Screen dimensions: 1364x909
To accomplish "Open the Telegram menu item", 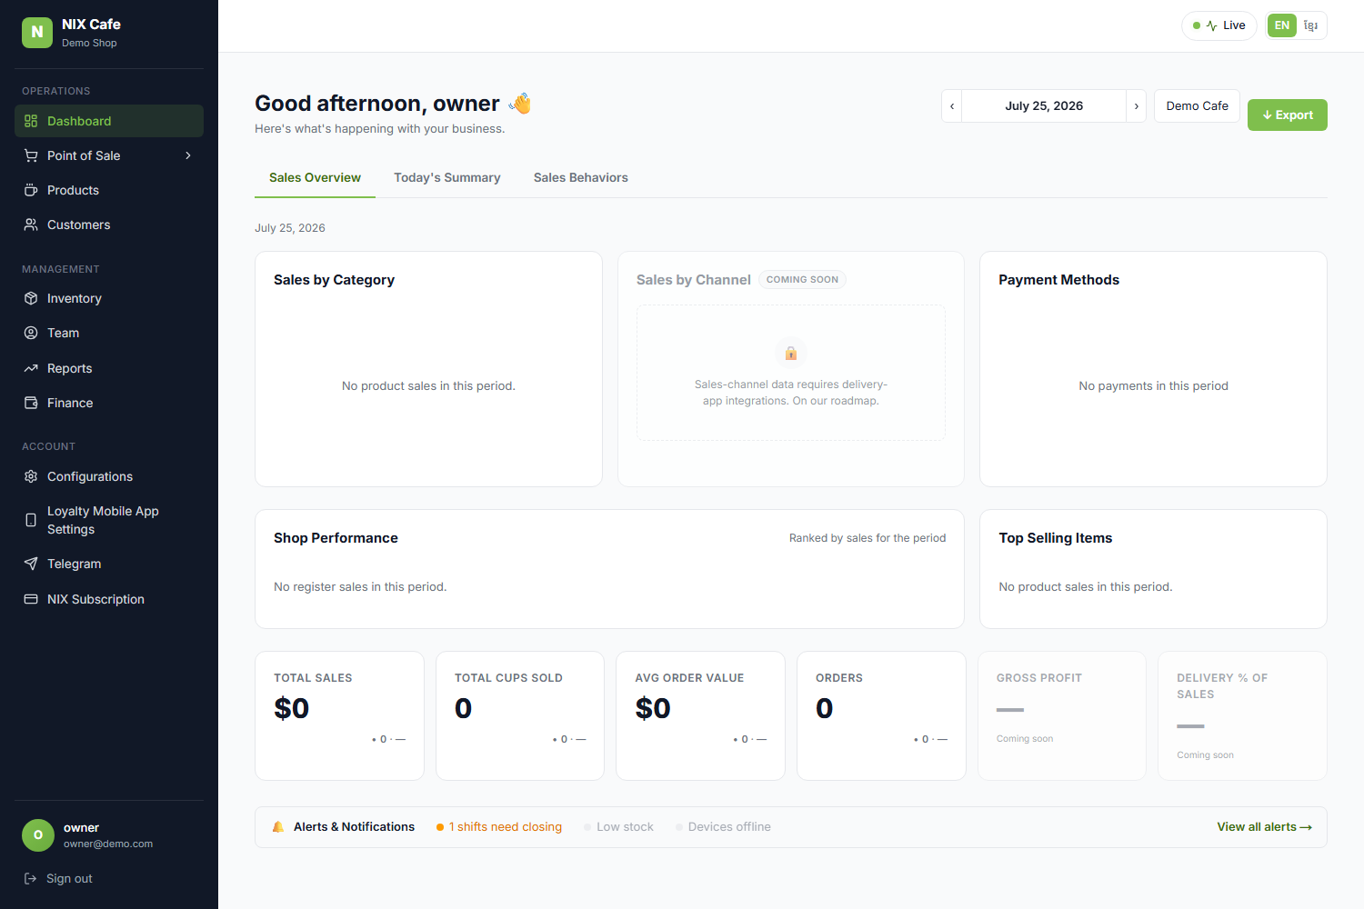I will (x=109, y=564).
